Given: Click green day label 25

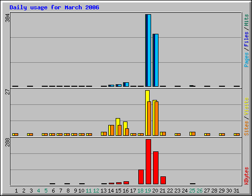Looking at the screenshot, I should coord(192,191).
